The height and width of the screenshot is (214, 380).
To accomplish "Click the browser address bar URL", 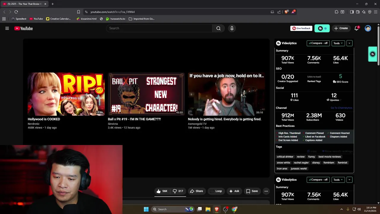I will pos(113,12).
